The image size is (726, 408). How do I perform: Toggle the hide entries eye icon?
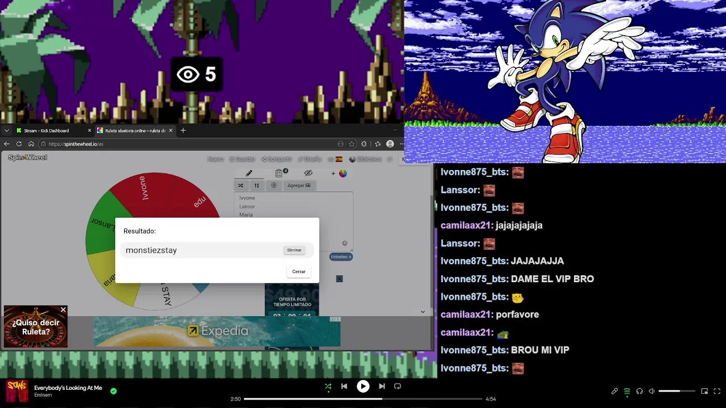tap(308, 173)
